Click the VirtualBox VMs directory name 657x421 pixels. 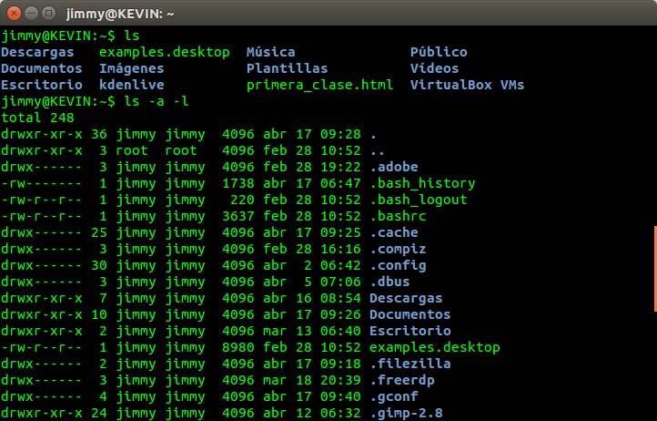(467, 85)
